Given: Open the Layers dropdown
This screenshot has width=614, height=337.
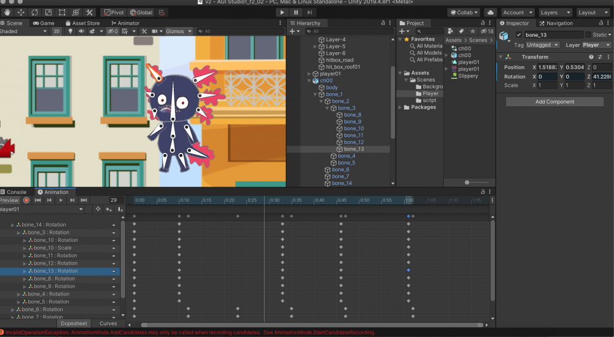Looking at the screenshot, I should 555,12.
